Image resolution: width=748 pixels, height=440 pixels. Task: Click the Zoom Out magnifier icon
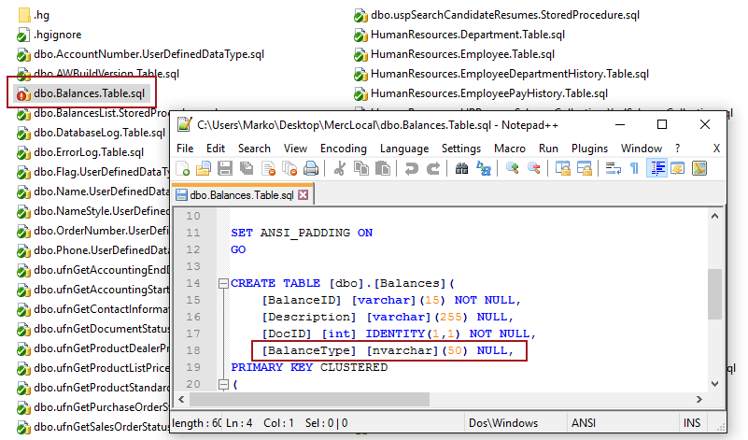coord(534,168)
